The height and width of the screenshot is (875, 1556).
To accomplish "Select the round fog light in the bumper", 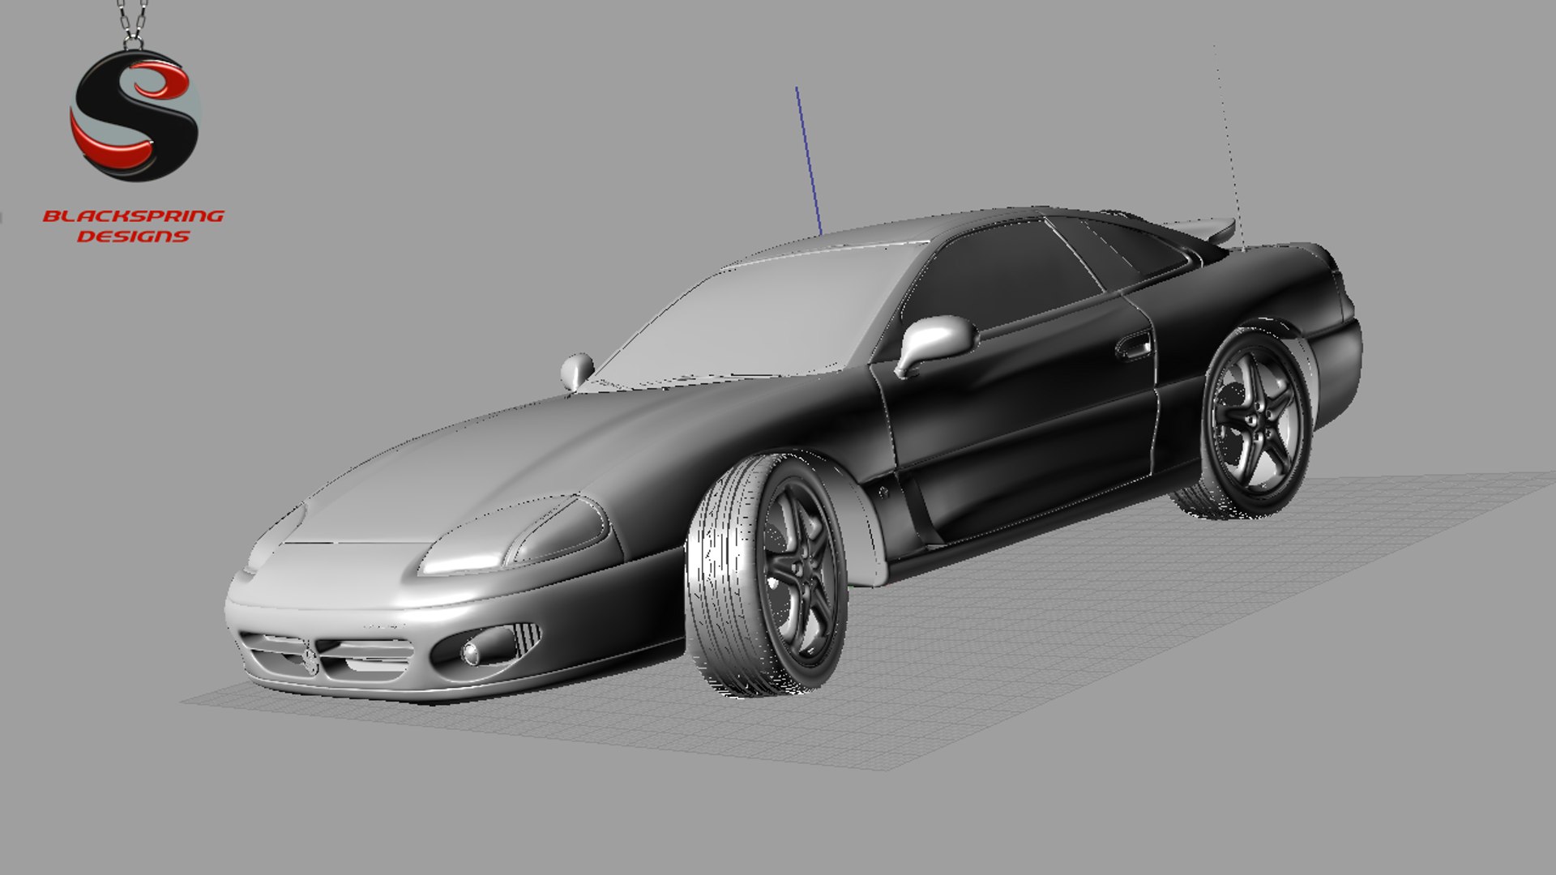I will [x=470, y=653].
